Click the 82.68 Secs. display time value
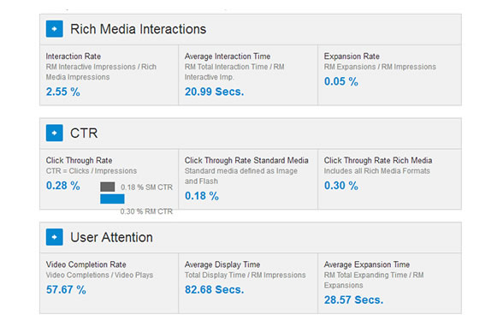 click(214, 290)
